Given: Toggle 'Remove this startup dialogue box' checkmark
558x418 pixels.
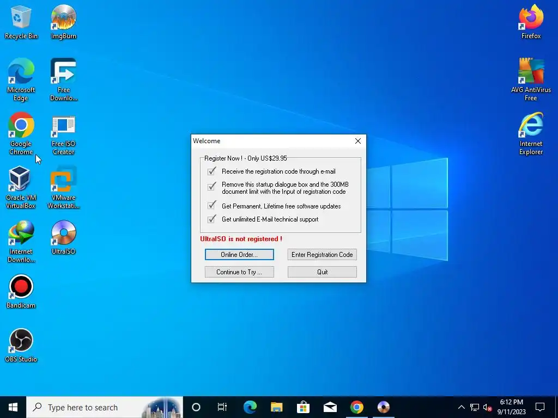Looking at the screenshot, I should pyautogui.click(x=212, y=186).
